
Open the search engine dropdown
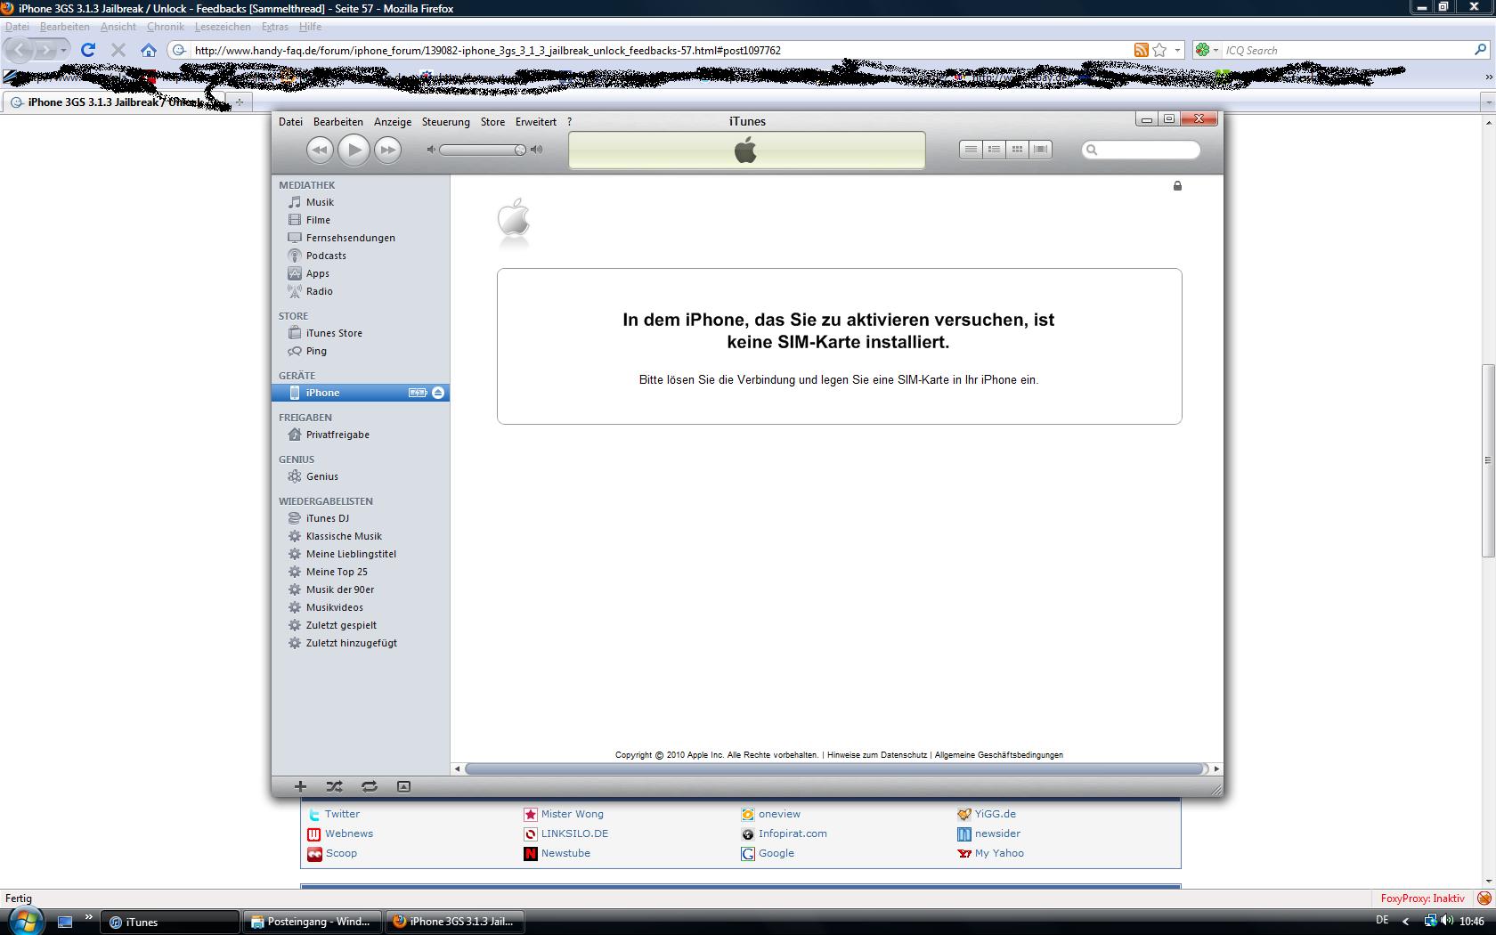coord(1207,50)
